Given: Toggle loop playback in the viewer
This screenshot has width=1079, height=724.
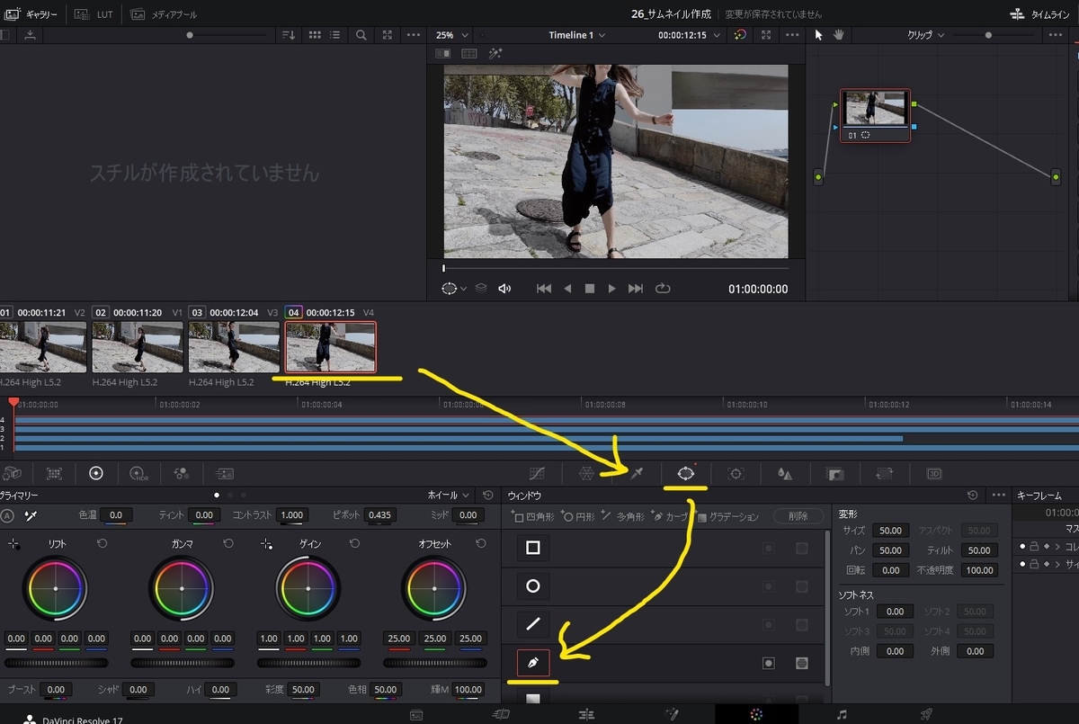Looking at the screenshot, I should coord(664,289).
